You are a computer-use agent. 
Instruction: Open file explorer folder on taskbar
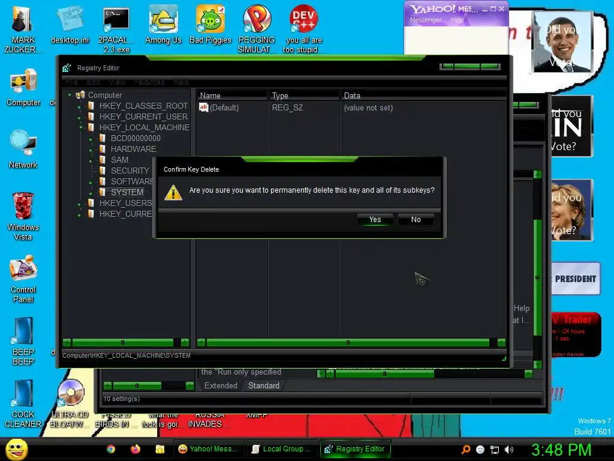pyautogui.click(x=159, y=449)
